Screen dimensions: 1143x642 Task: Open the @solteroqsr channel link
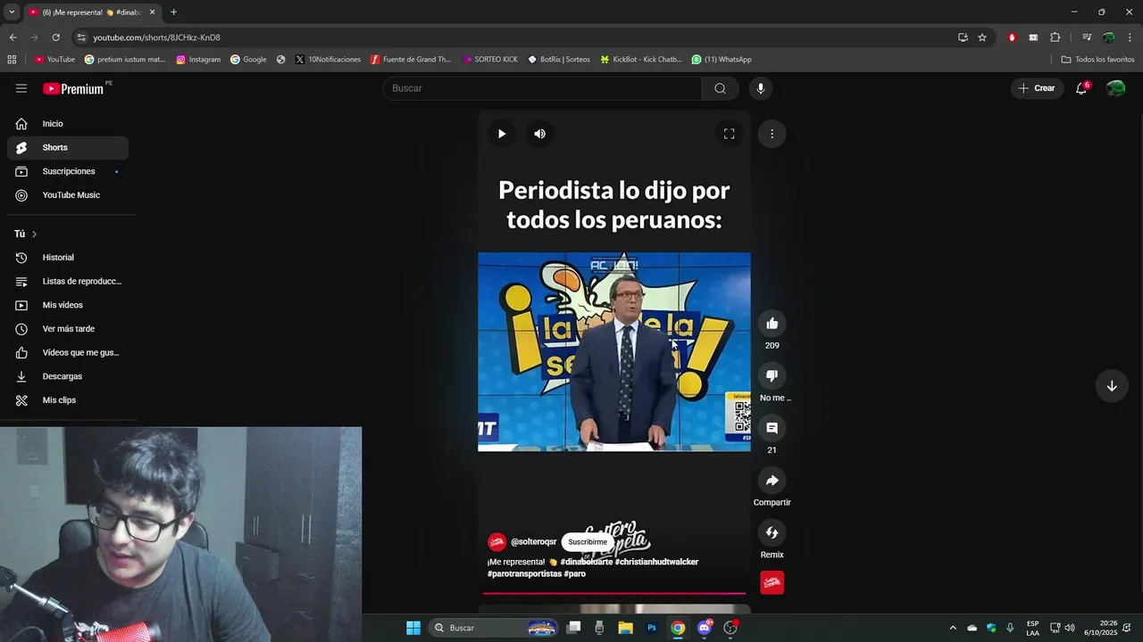pyautogui.click(x=534, y=542)
